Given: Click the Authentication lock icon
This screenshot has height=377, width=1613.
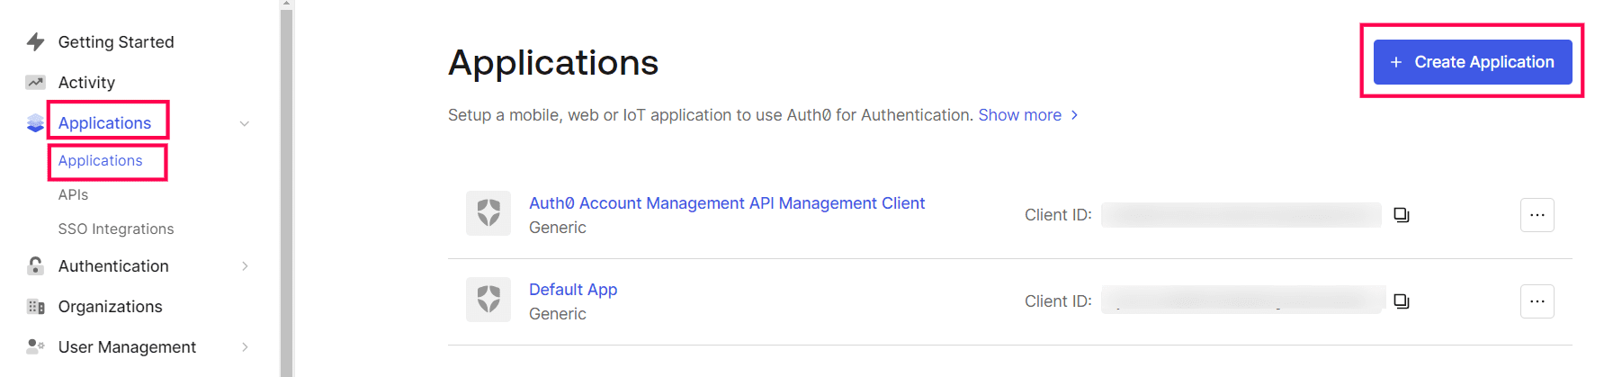Looking at the screenshot, I should pyautogui.click(x=36, y=265).
